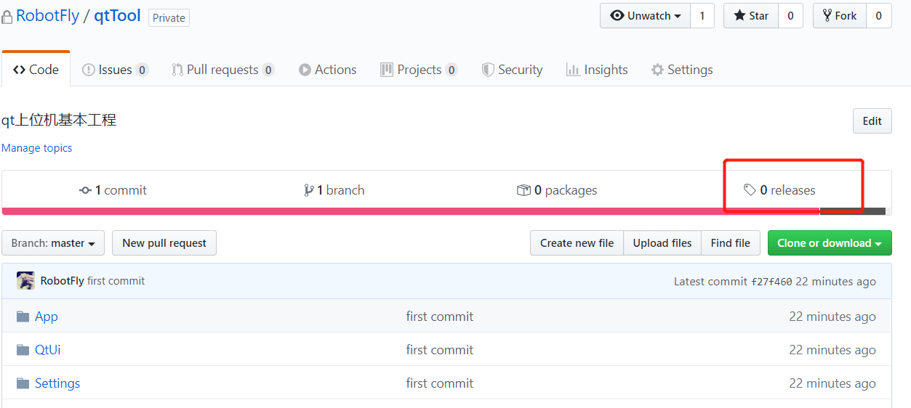Open the Unwatch dropdown
Image resolution: width=911 pixels, height=408 pixels.
(x=645, y=16)
